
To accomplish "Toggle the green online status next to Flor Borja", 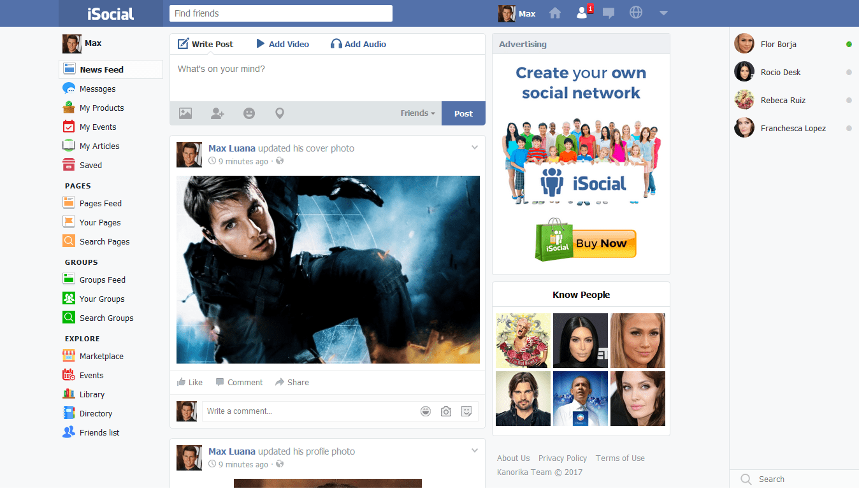I will point(848,44).
